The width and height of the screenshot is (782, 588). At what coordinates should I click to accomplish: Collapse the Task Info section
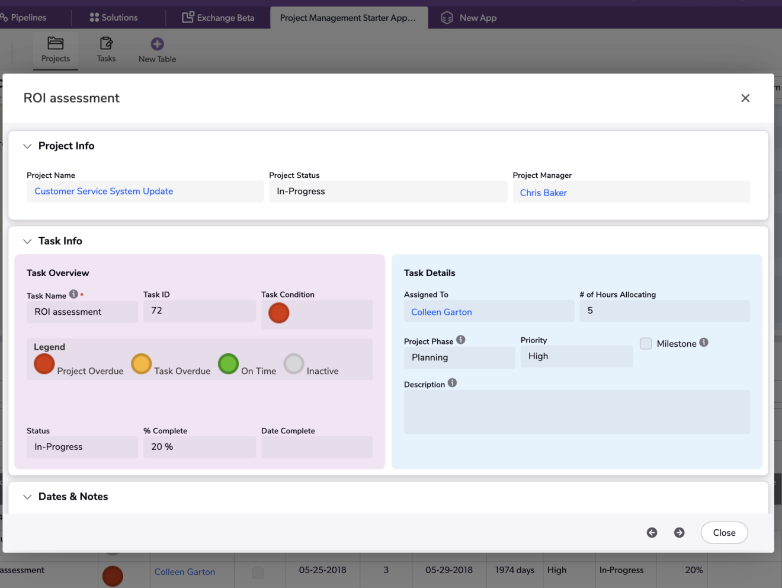tap(27, 241)
